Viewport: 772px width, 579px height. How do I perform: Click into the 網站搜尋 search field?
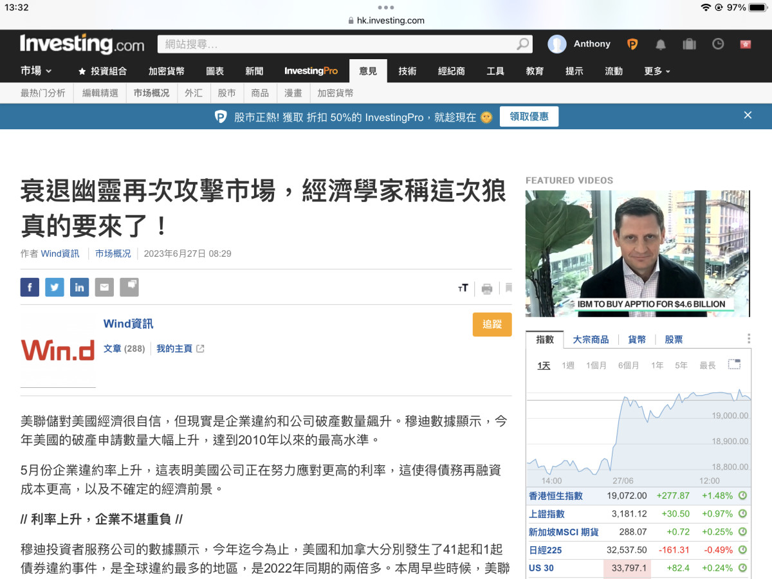pyautogui.click(x=338, y=44)
